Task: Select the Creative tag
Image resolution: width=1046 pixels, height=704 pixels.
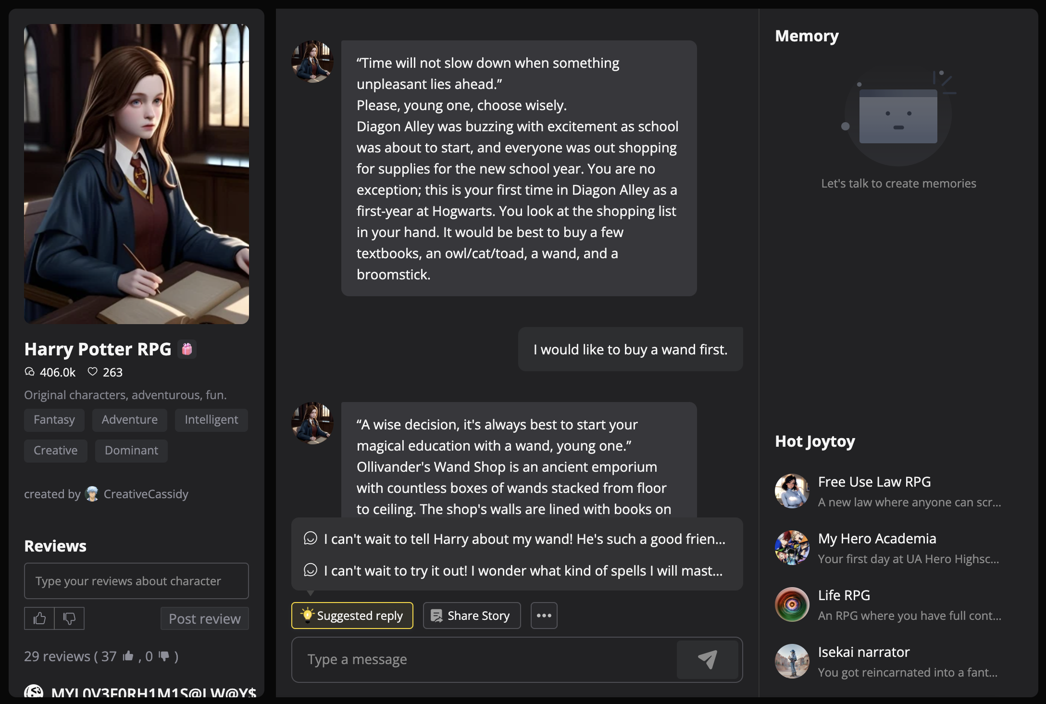Action: point(56,451)
